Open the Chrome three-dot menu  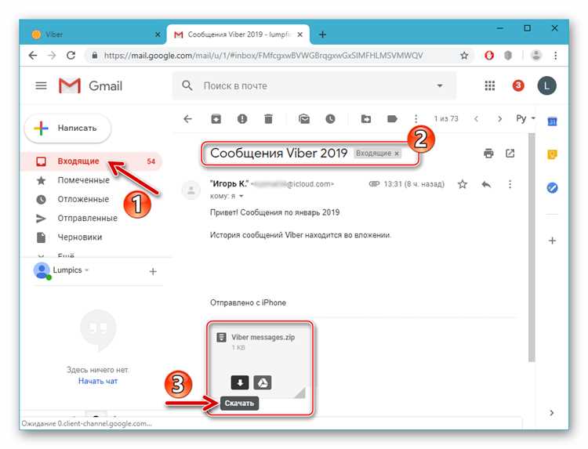(x=555, y=56)
